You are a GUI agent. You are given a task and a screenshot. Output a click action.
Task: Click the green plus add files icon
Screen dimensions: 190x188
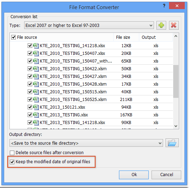pyautogui.click(x=161, y=25)
